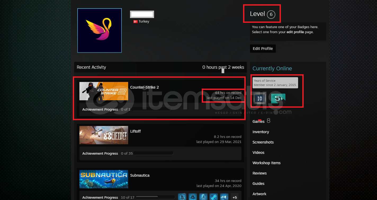The image size is (377, 200).
Task: Open Guides in the profile sidebar
Action: (258, 184)
